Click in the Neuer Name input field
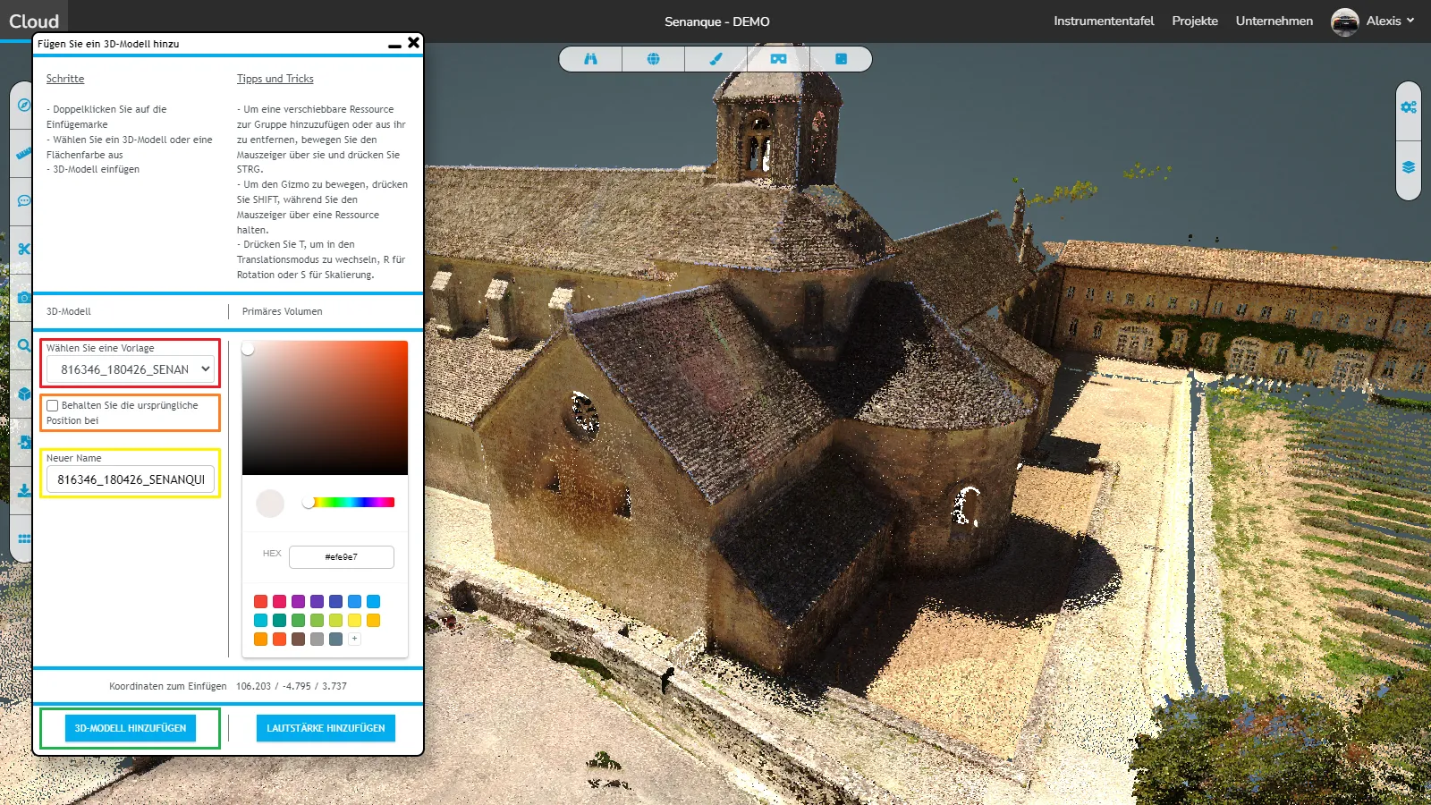The width and height of the screenshot is (1431, 805). [131, 479]
